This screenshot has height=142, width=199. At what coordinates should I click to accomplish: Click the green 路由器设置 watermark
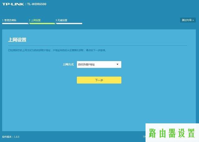[172, 133]
